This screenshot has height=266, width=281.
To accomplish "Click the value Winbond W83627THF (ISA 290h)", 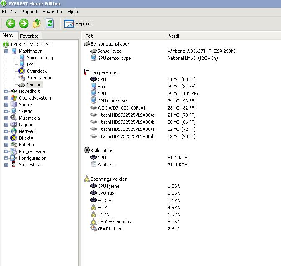I will [201, 51].
